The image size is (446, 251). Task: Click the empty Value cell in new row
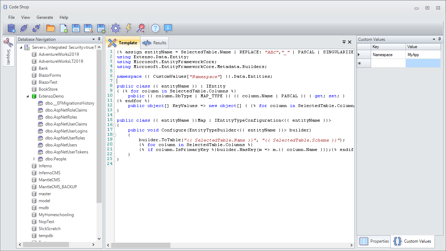point(423,63)
